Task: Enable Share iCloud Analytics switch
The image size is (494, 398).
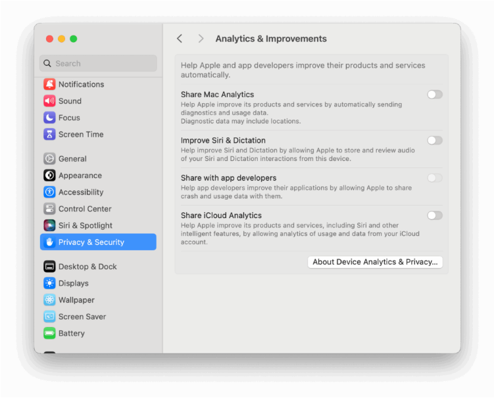Action: pyautogui.click(x=435, y=215)
